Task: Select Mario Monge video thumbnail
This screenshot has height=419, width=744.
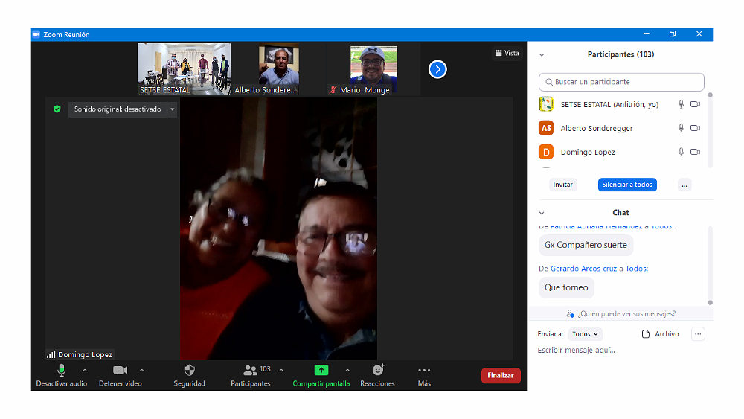Action: coord(373,69)
